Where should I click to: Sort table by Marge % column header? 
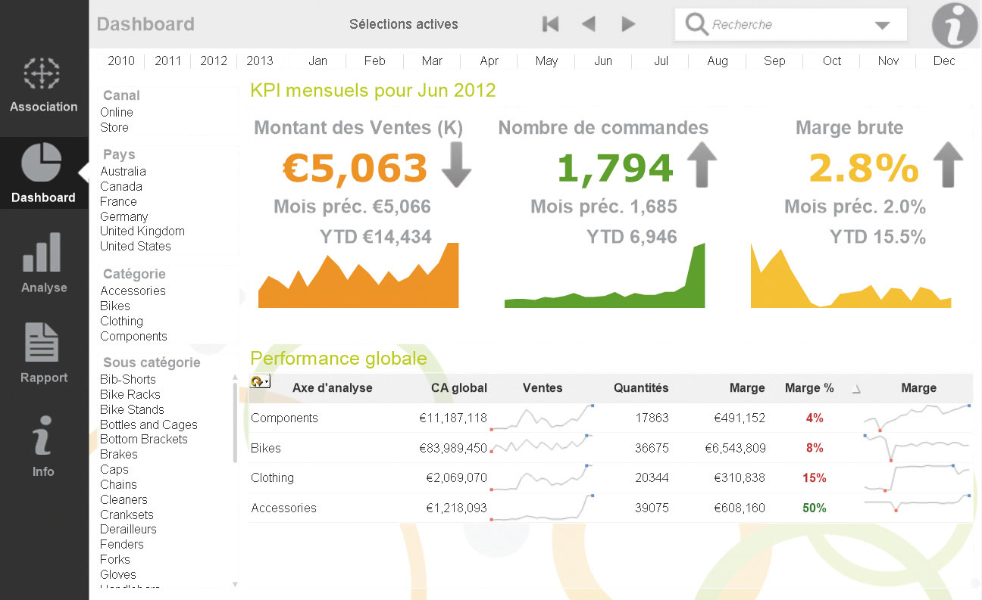click(809, 387)
